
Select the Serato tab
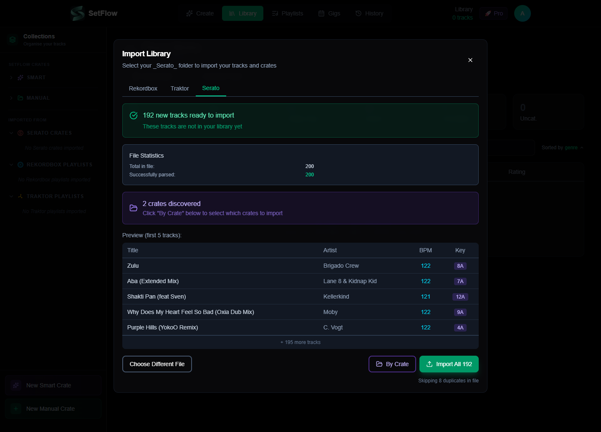coord(211,88)
